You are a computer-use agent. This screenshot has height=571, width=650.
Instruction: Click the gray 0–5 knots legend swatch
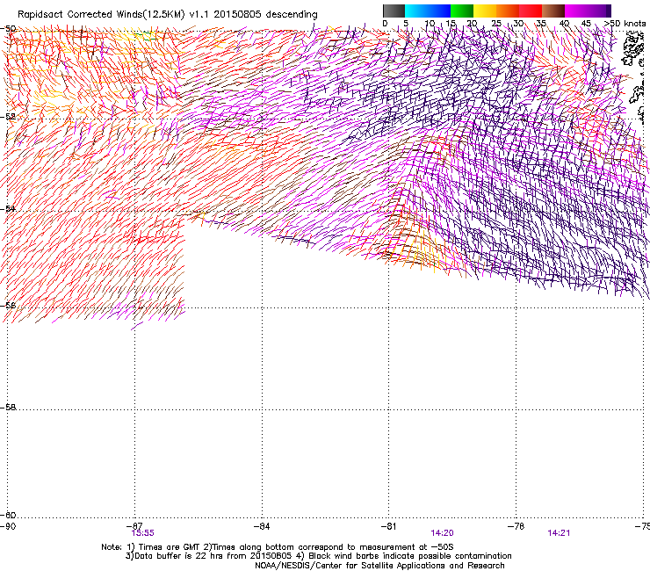tap(394, 11)
